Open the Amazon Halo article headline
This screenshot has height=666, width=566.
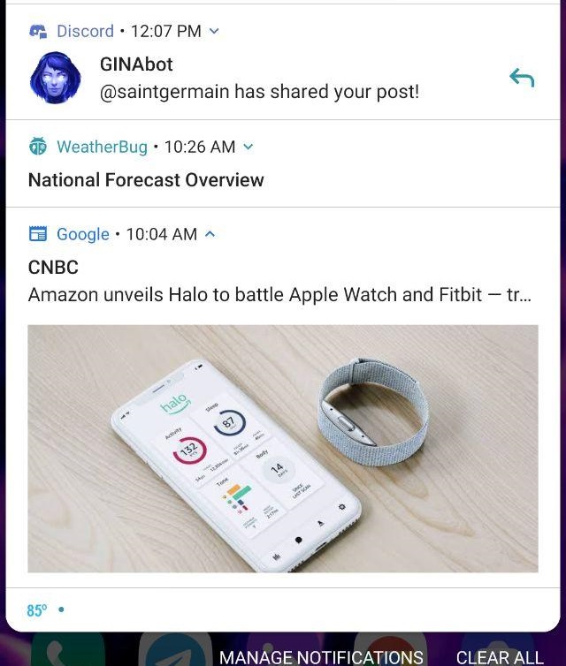[279, 295]
